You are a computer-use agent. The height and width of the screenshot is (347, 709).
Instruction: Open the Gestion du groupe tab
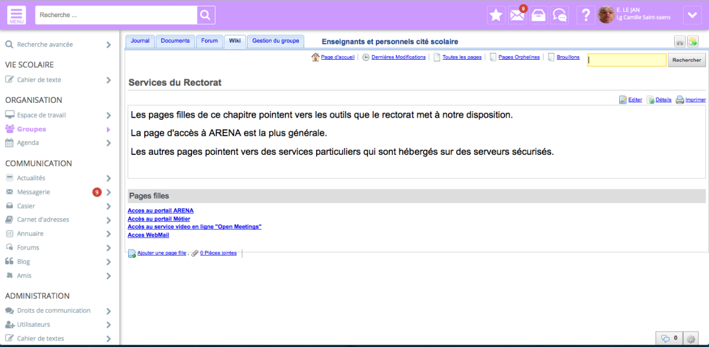tap(275, 41)
